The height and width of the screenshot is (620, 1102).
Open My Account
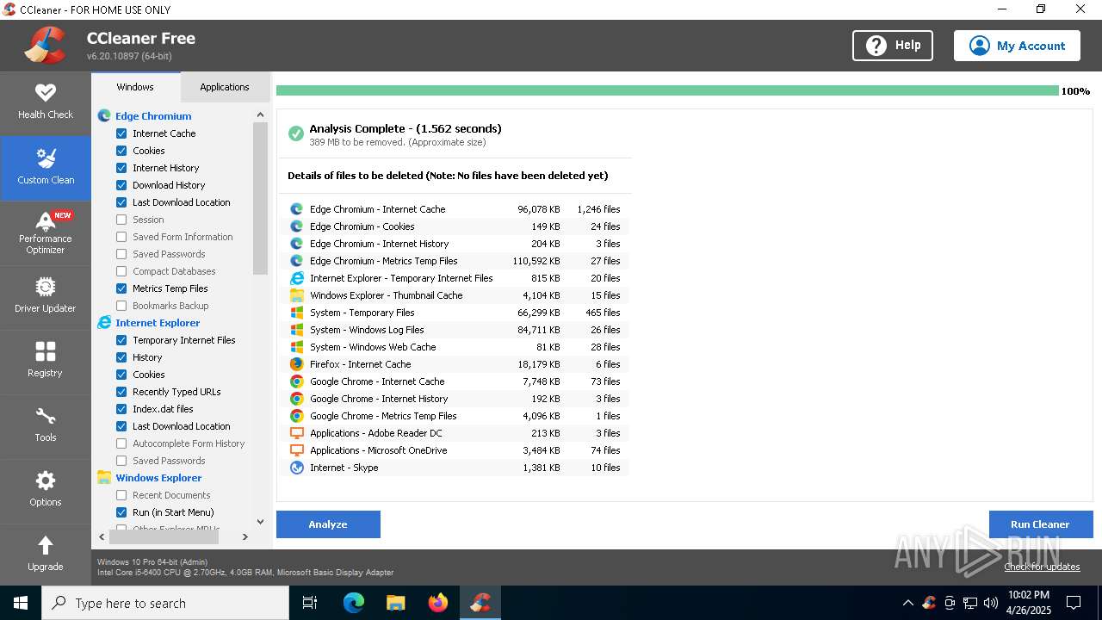pos(1017,46)
